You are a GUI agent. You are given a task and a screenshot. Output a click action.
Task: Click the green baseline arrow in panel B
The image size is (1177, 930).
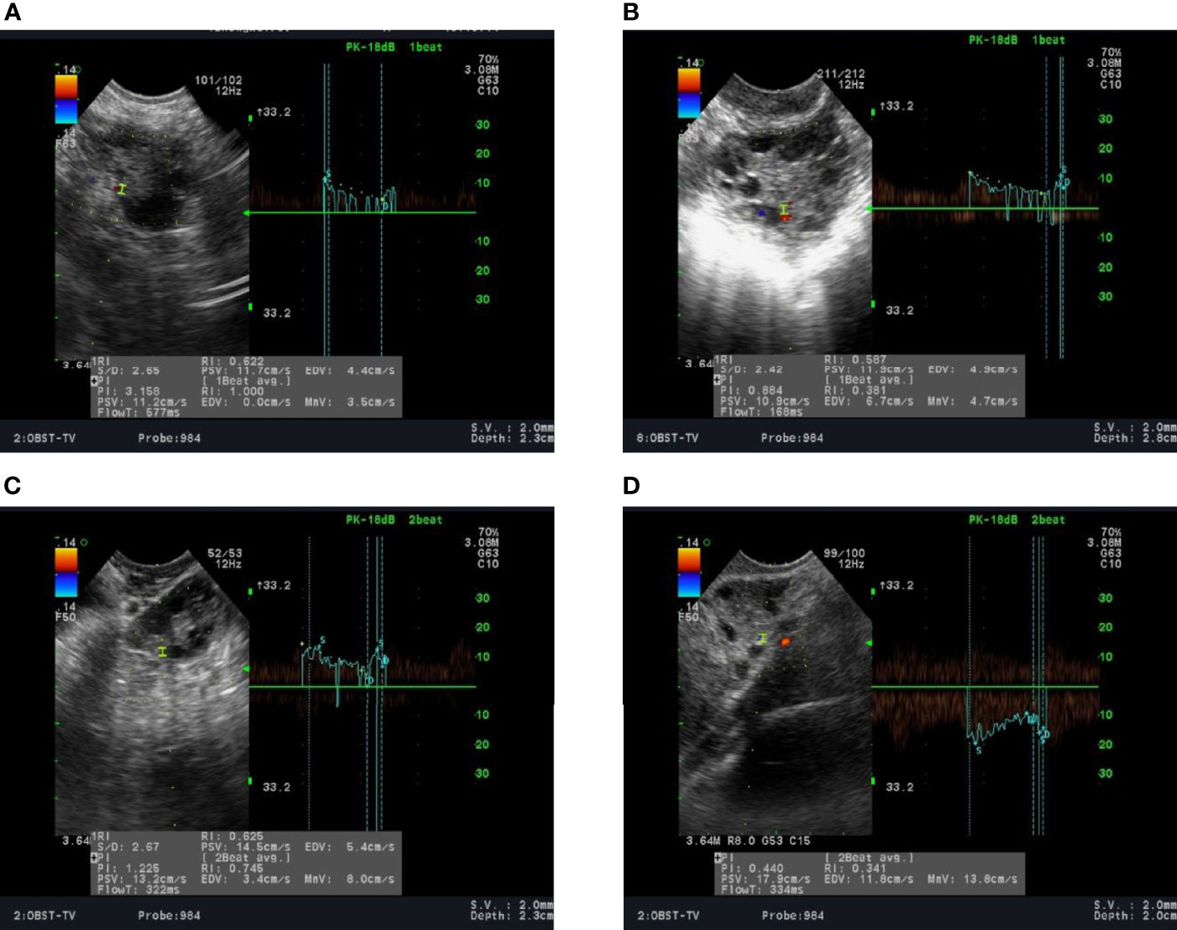point(870,208)
